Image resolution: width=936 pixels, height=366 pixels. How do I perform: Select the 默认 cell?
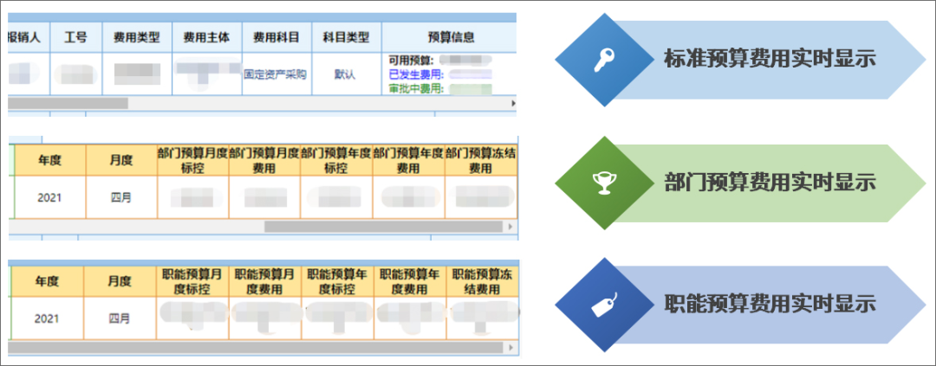click(x=347, y=74)
